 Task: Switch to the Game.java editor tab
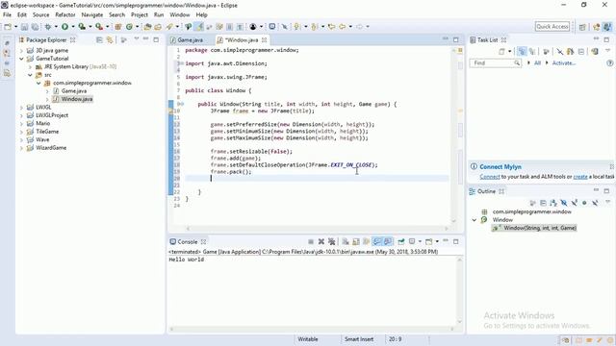(x=191, y=40)
